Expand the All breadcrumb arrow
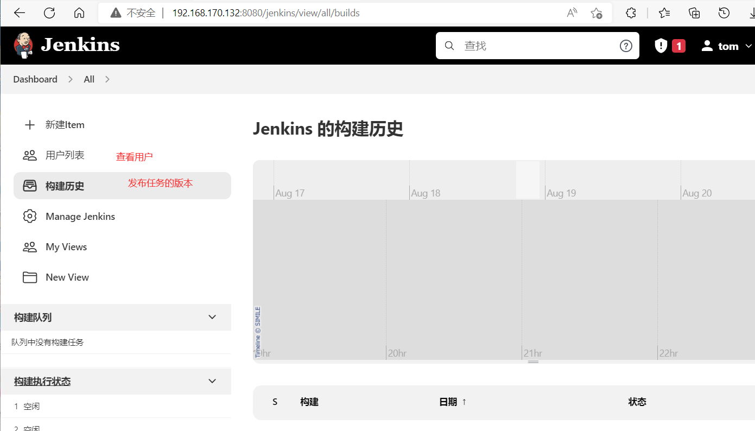 pyautogui.click(x=107, y=79)
